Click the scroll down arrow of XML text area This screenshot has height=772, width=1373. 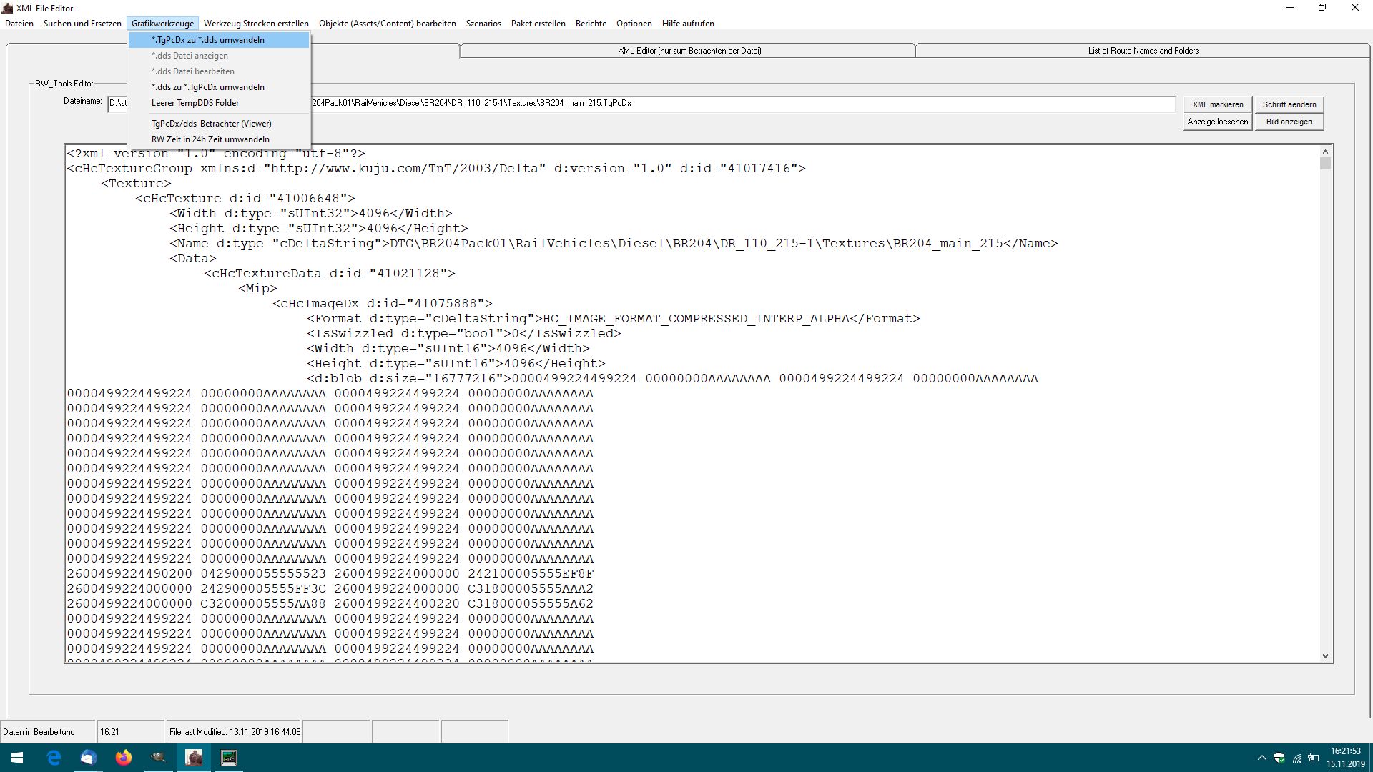[x=1325, y=656]
